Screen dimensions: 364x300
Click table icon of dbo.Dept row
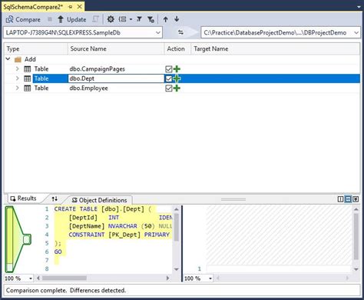pyautogui.click(x=27, y=78)
